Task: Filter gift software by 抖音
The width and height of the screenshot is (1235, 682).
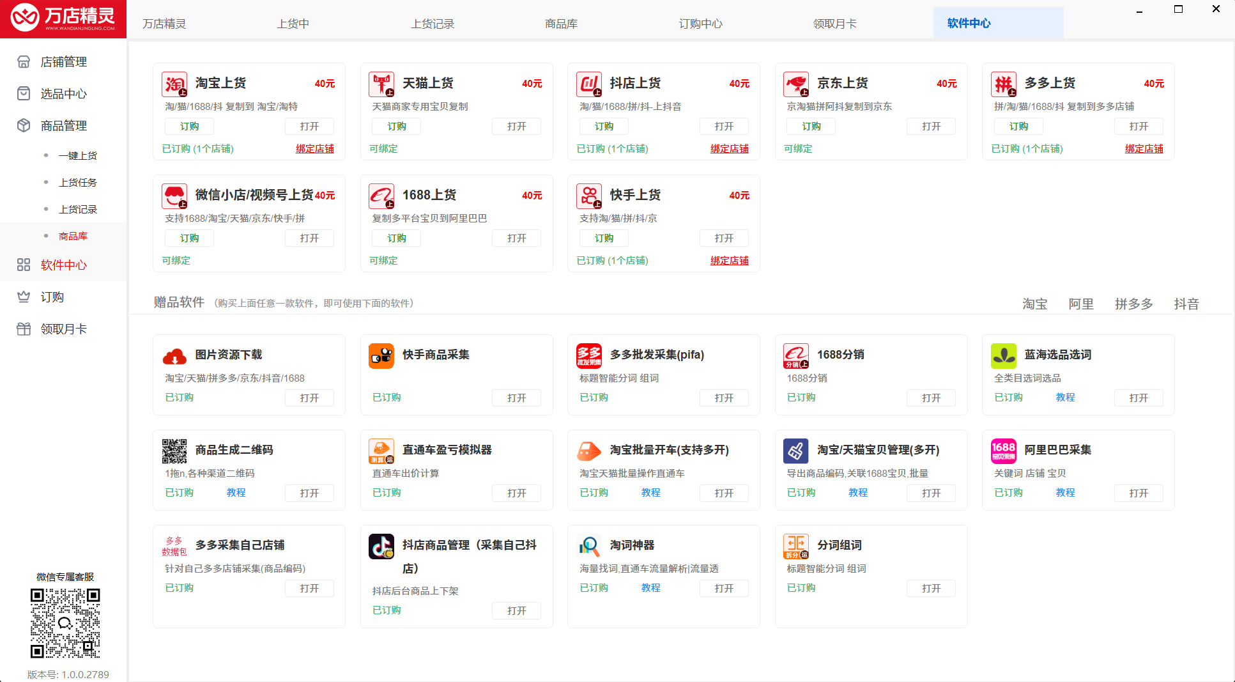Action: [1186, 304]
